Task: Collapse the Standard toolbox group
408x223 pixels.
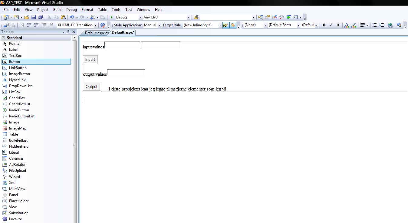Action: [4, 38]
